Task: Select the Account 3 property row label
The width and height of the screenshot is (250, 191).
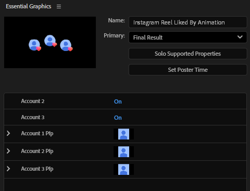Action: (x=33, y=117)
